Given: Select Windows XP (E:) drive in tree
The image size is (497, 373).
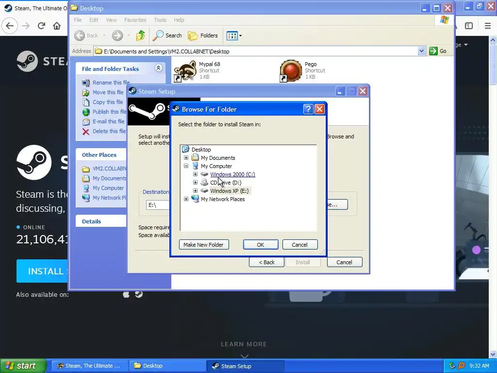Looking at the screenshot, I should pos(229,190).
